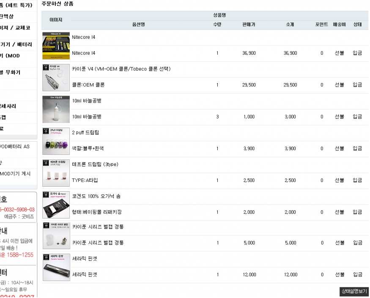Open the Kayfun series bell cap thumbnail

point(56,236)
